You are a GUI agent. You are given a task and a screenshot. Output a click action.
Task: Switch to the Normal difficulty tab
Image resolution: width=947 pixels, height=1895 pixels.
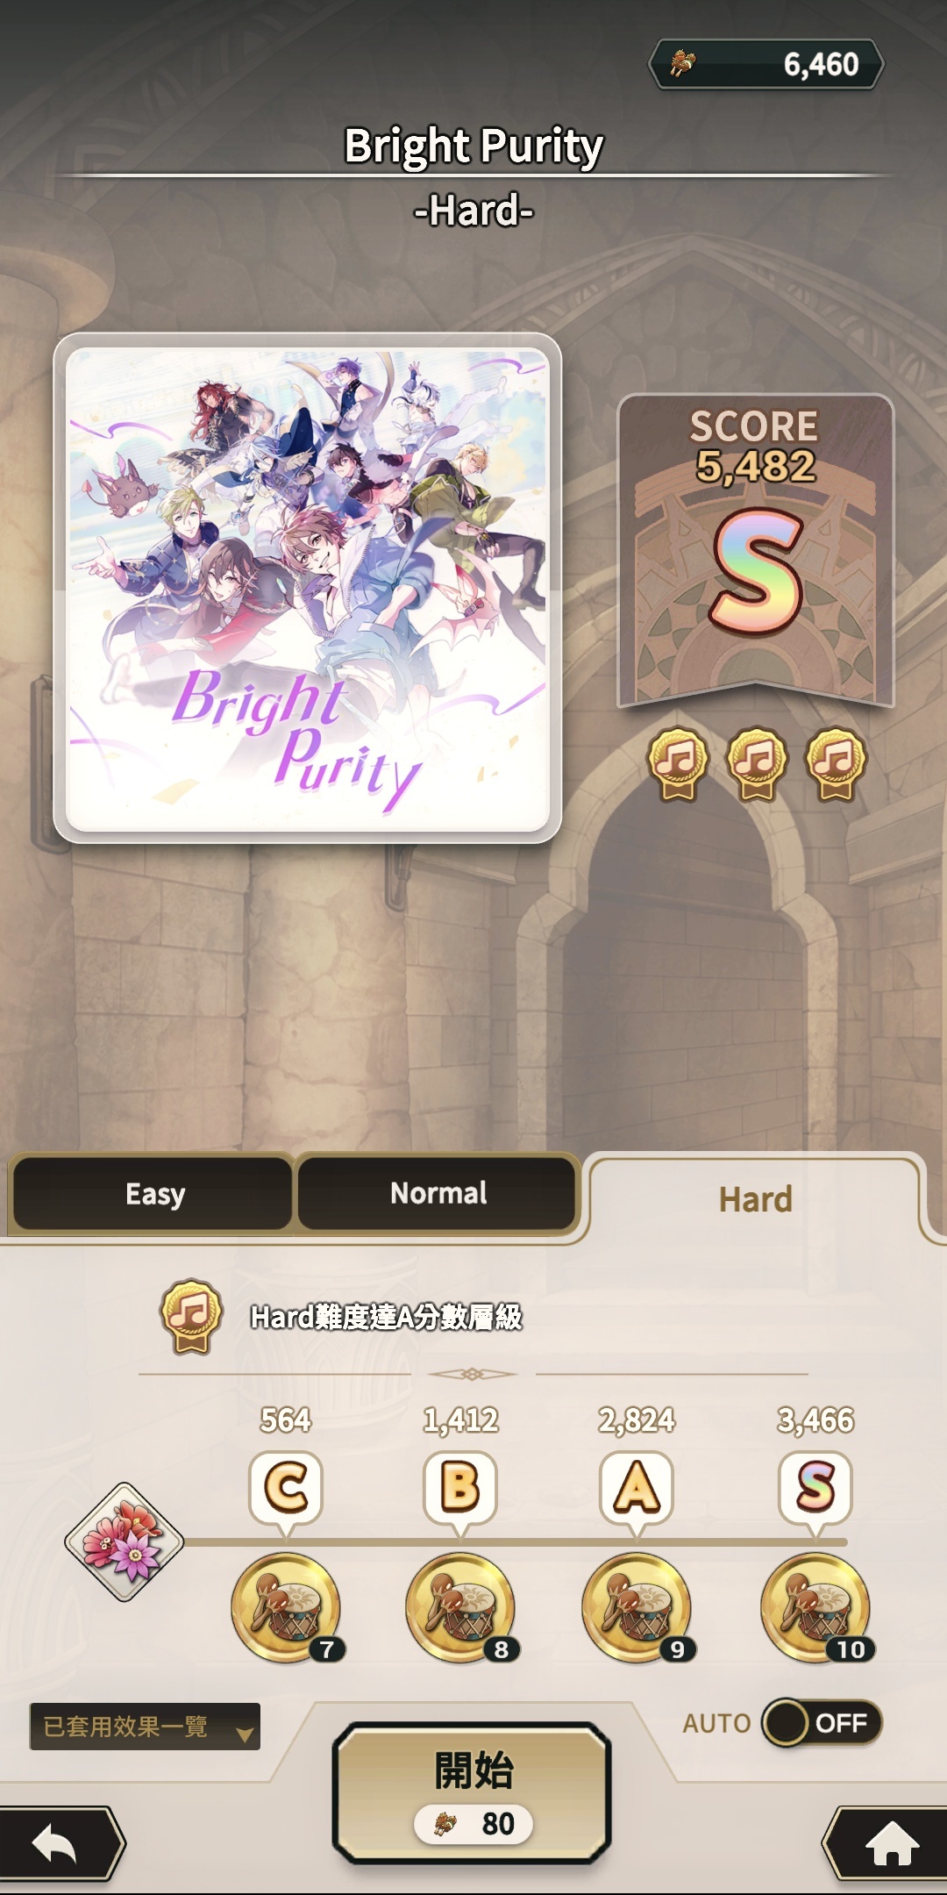click(438, 1194)
